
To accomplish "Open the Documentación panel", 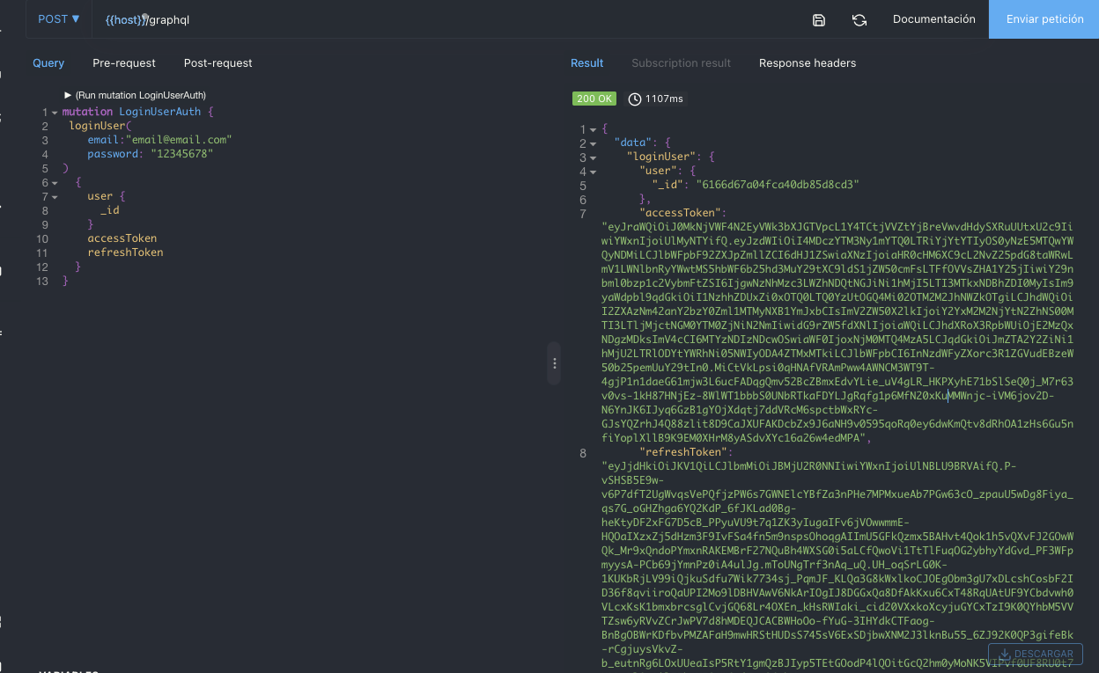I will coord(934,18).
